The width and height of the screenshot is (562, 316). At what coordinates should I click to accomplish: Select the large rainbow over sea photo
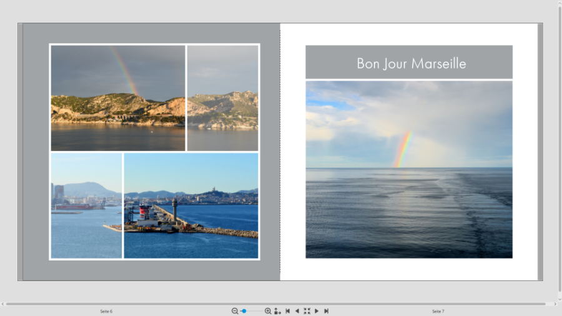coord(409,169)
